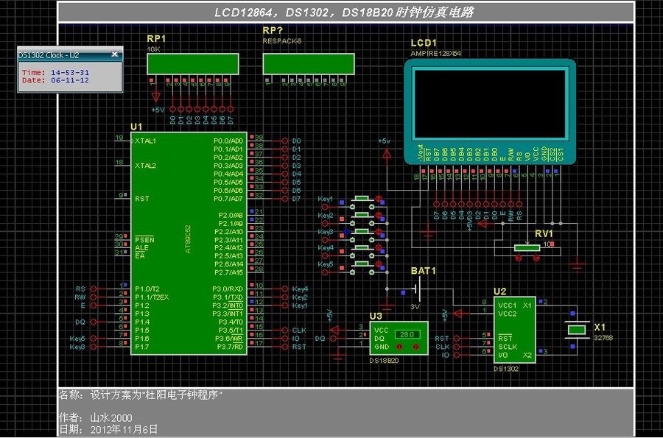Click right red adjuster under RV1 potentiometer
The image size is (663, 438).
click(536, 258)
